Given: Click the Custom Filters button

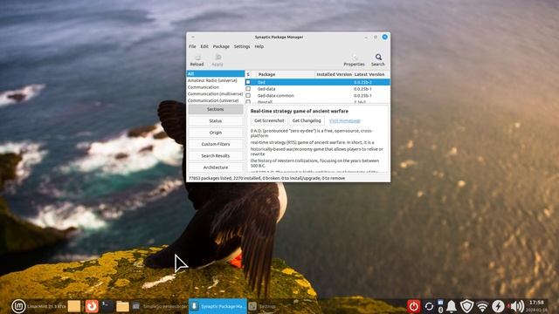Looking at the screenshot, I should [x=216, y=144].
